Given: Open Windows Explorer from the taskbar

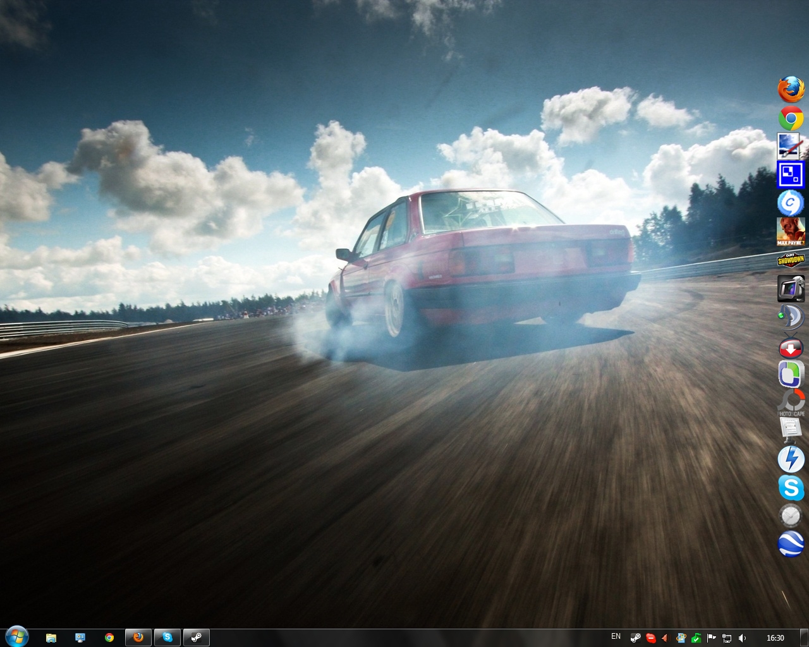Looking at the screenshot, I should [x=51, y=638].
